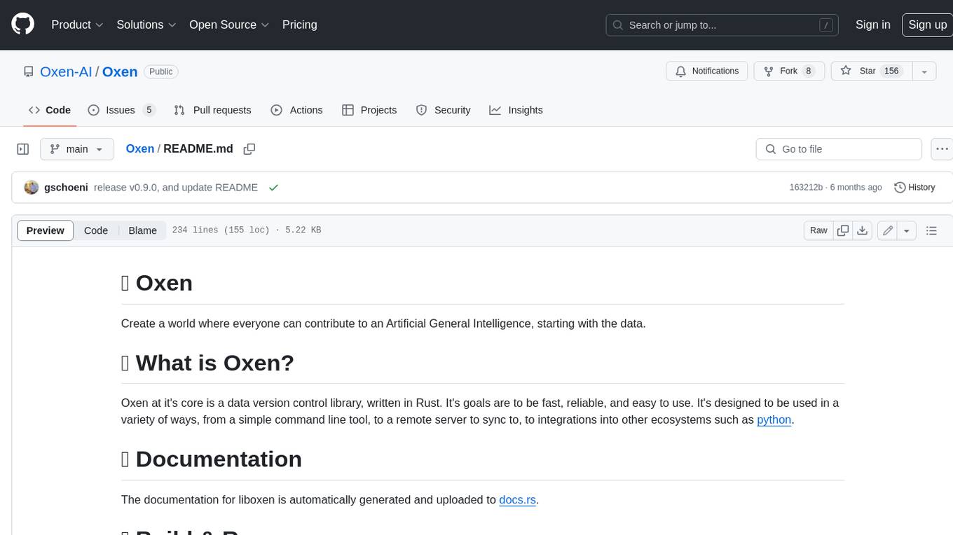The width and height of the screenshot is (953, 535).
Task: Open the Oxen-AI organization link
Action: coord(66,71)
